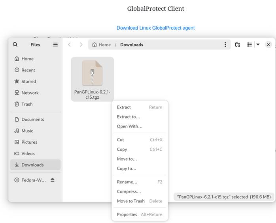The width and height of the screenshot is (276, 223).
Task: Open the Files hamburger menu
Action: (55, 45)
